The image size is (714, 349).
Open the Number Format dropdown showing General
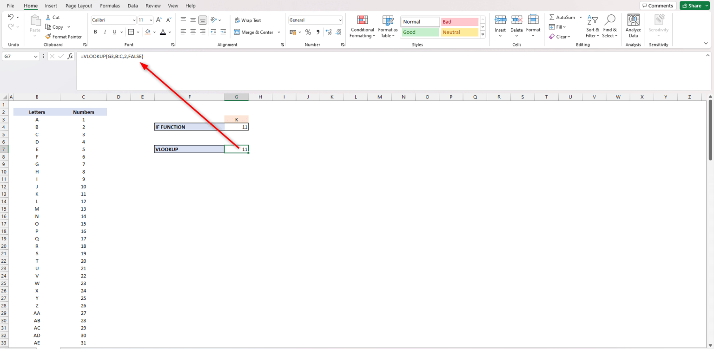tap(315, 20)
